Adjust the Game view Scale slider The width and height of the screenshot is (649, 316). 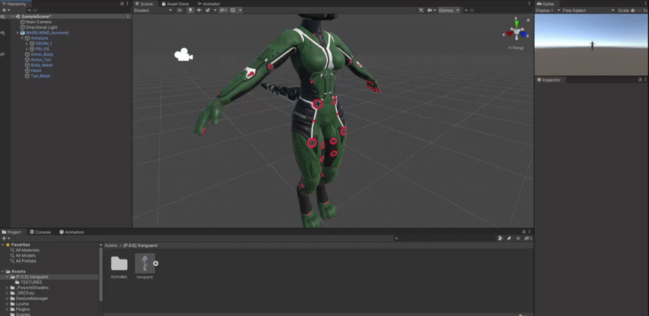[x=637, y=10]
